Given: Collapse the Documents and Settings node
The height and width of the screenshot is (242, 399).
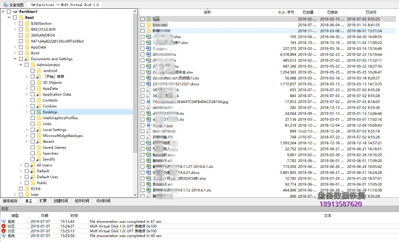Looking at the screenshot, I should pyautogui.click(x=15, y=59).
